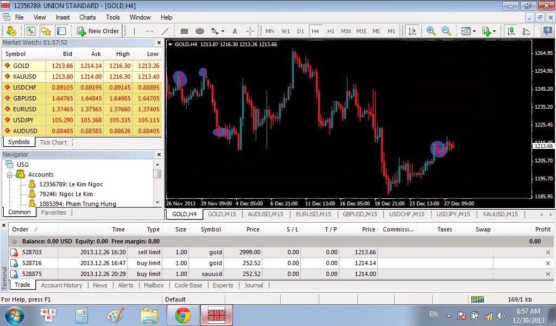This screenshot has height=326, width=556.
Task: Switch the chart to H1 timeframe
Action: (331, 31)
